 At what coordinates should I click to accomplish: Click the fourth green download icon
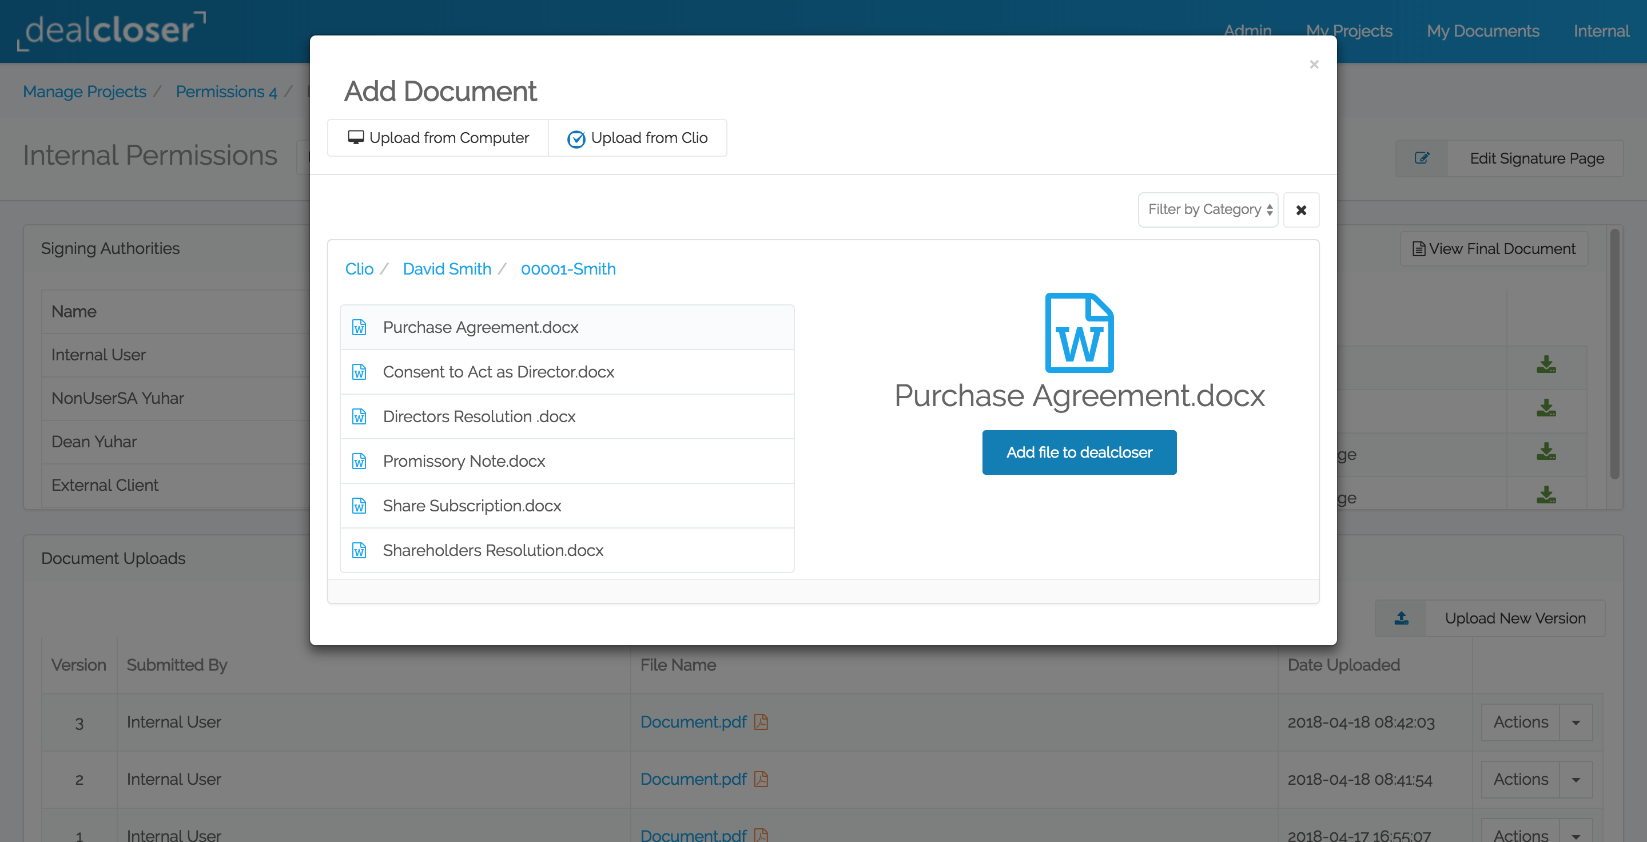1546,495
